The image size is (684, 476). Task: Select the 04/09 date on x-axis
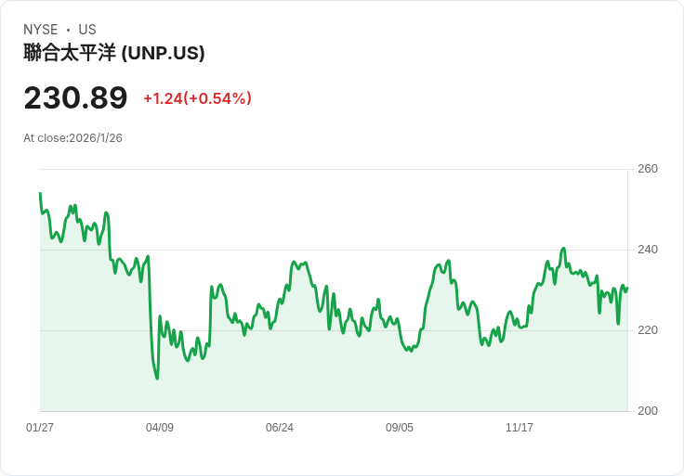160,428
